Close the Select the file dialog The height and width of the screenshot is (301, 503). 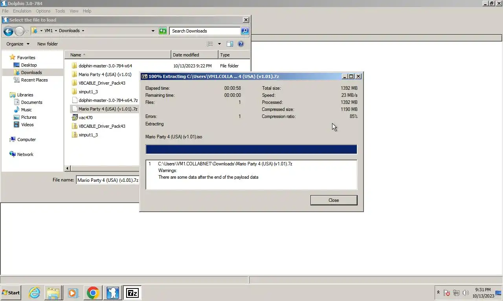click(246, 20)
